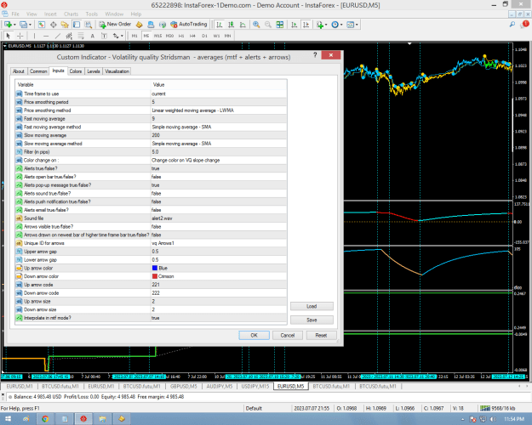Open the New Chart toolbar icon
The height and width of the screenshot is (425, 532).
pyautogui.click(x=9, y=25)
